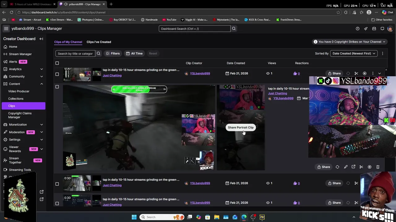Open Stream Manager in sidebar
Screen dimensions: 396x222
[20, 54]
